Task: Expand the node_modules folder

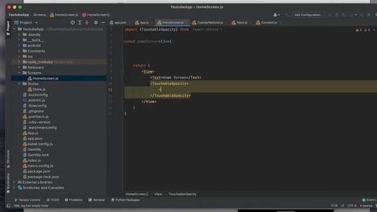Action: pos(19,62)
